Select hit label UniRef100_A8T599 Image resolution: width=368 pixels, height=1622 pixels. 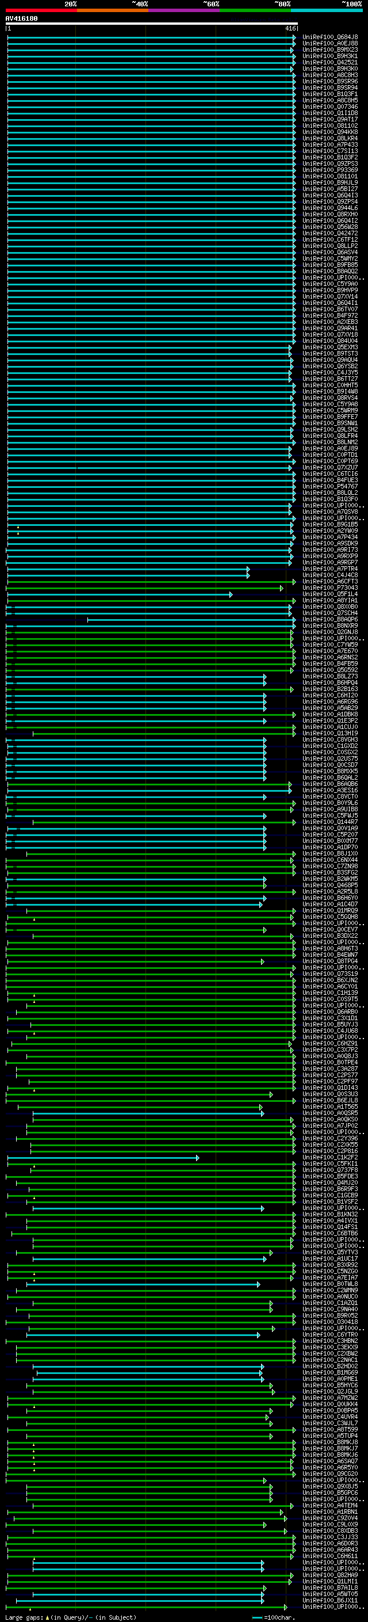click(330, 1429)
